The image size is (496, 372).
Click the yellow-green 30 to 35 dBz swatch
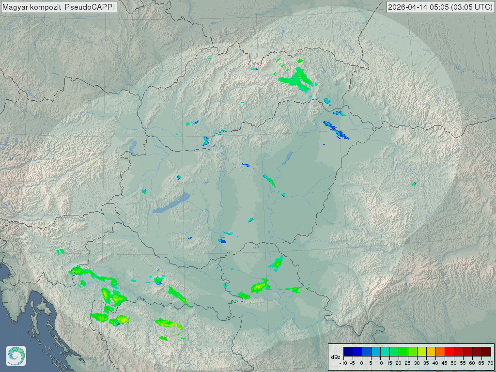[421, 352]
